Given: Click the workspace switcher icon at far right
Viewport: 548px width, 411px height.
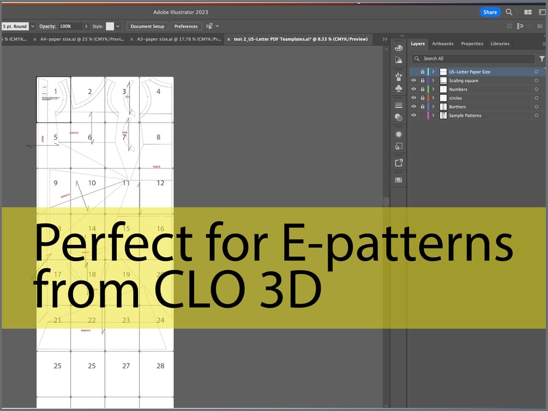Looking at the screenshot, I should (x=542, y=12).
